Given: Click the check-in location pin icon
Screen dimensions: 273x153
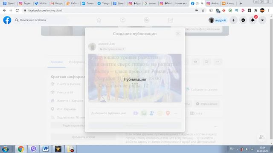Looking at the screenshot, I should click(x=168, y=113).
